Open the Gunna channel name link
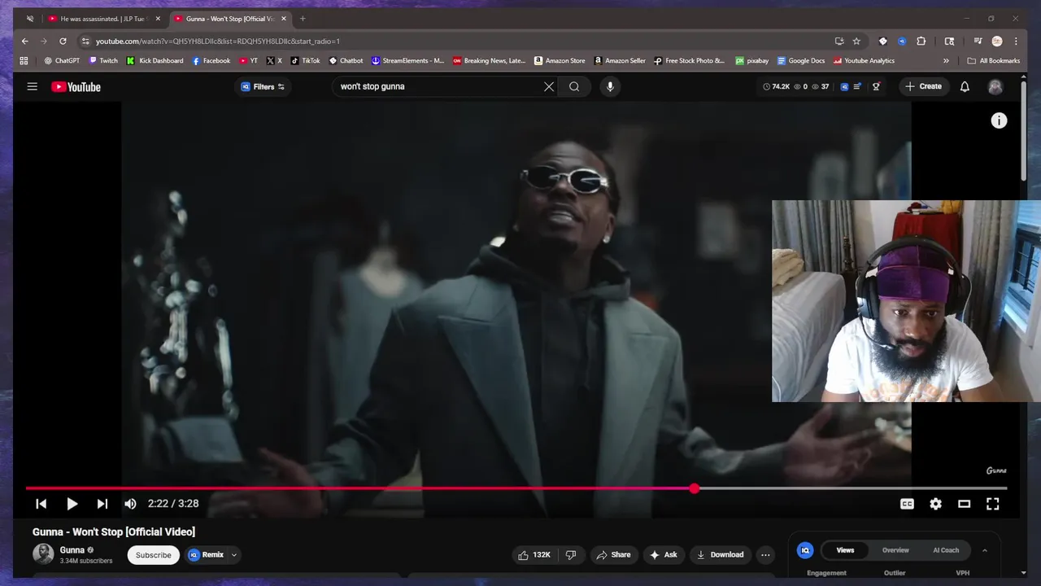 [72, 550]
